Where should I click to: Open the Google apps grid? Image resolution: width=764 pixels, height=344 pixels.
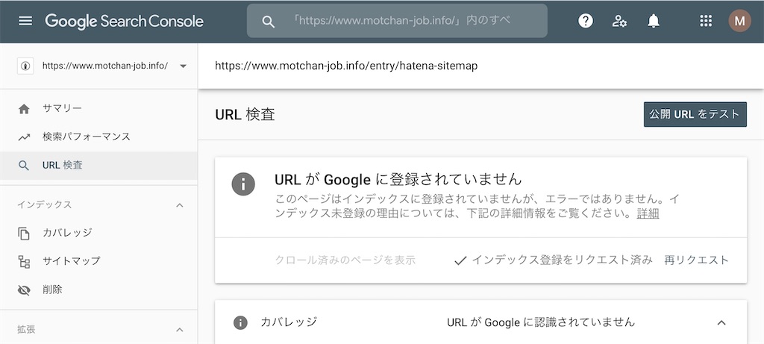point(706,21)
